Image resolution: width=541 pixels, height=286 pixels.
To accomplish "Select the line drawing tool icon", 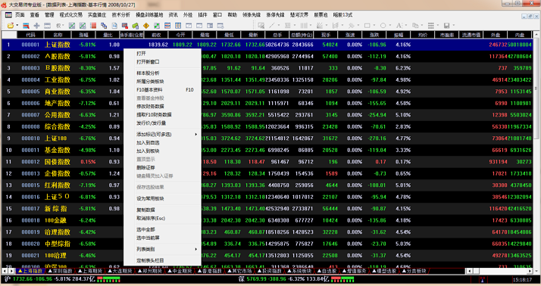I will pos(272,26).
